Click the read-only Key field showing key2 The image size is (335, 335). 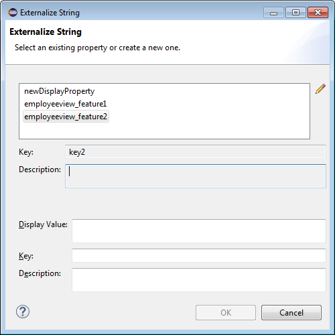(x=196, y=152)
